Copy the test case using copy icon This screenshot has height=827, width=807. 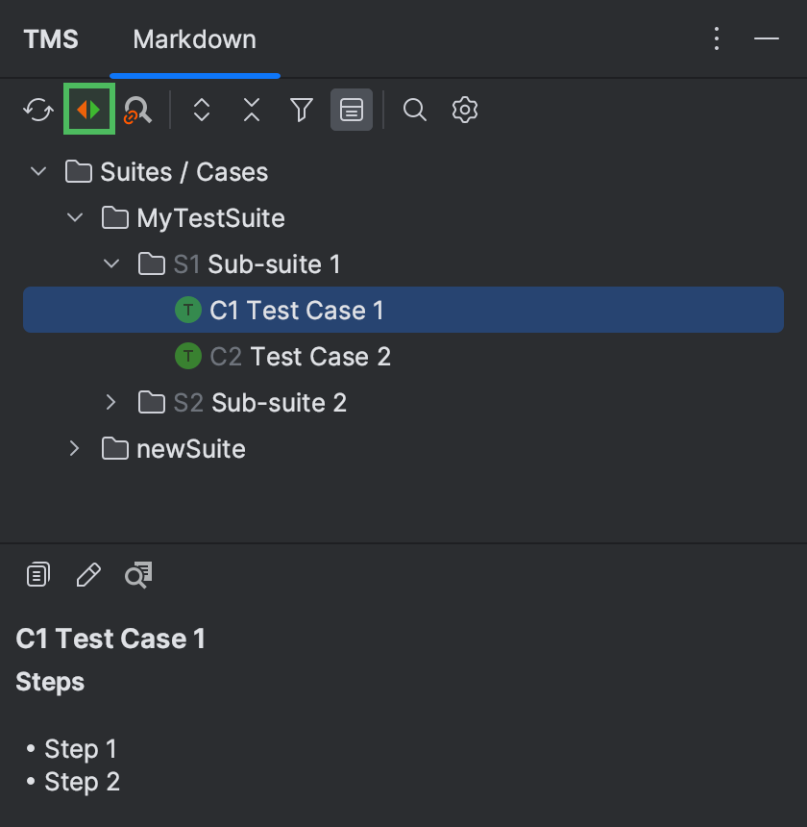pyautogui.click(x=37, y=574)
